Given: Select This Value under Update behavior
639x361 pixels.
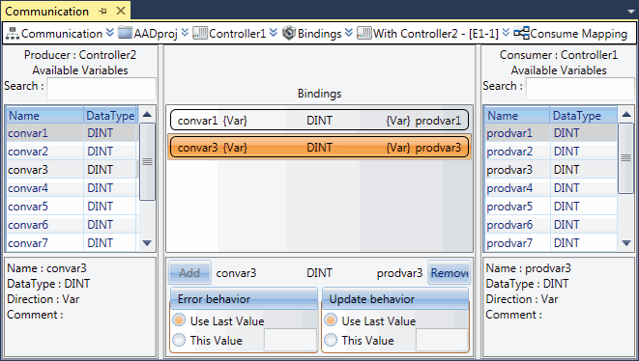Looking at the screenshot, I should [x=331, y=340].
